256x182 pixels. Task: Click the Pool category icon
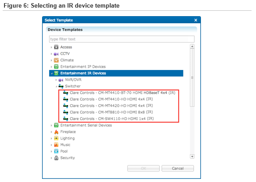(x=56, y=151)
